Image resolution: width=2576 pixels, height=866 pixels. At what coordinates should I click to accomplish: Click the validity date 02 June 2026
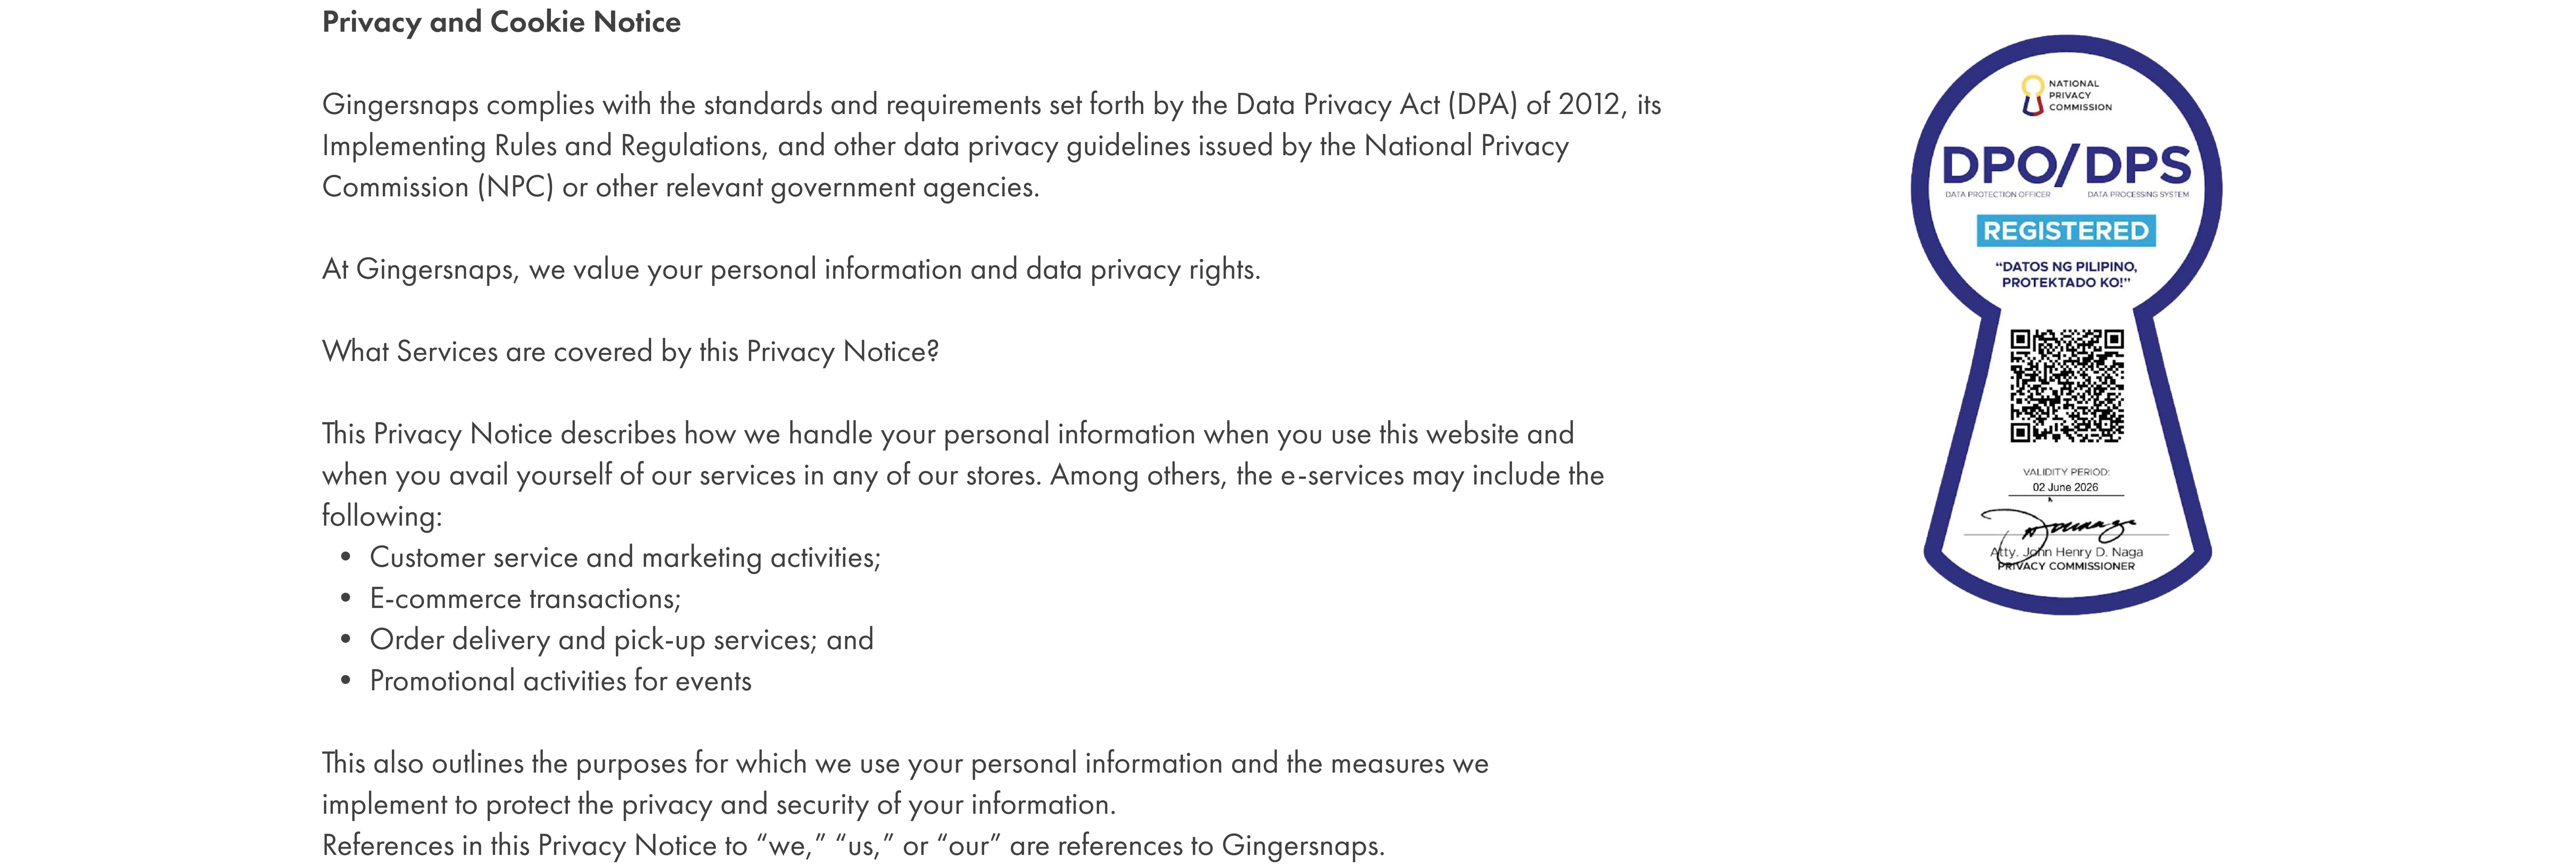[2065, 487]
